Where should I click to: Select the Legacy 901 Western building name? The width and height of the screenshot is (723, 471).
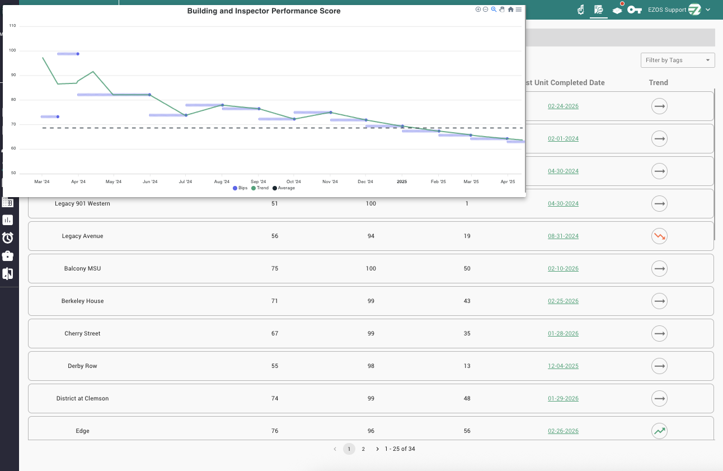[x=82, y=204]
